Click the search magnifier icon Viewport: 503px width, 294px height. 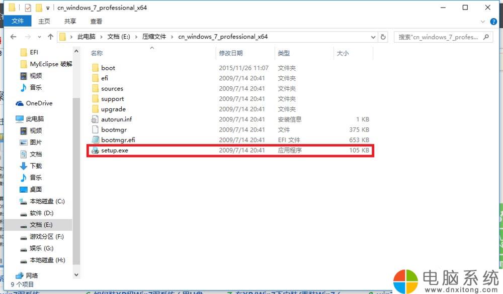coord(486,37)
